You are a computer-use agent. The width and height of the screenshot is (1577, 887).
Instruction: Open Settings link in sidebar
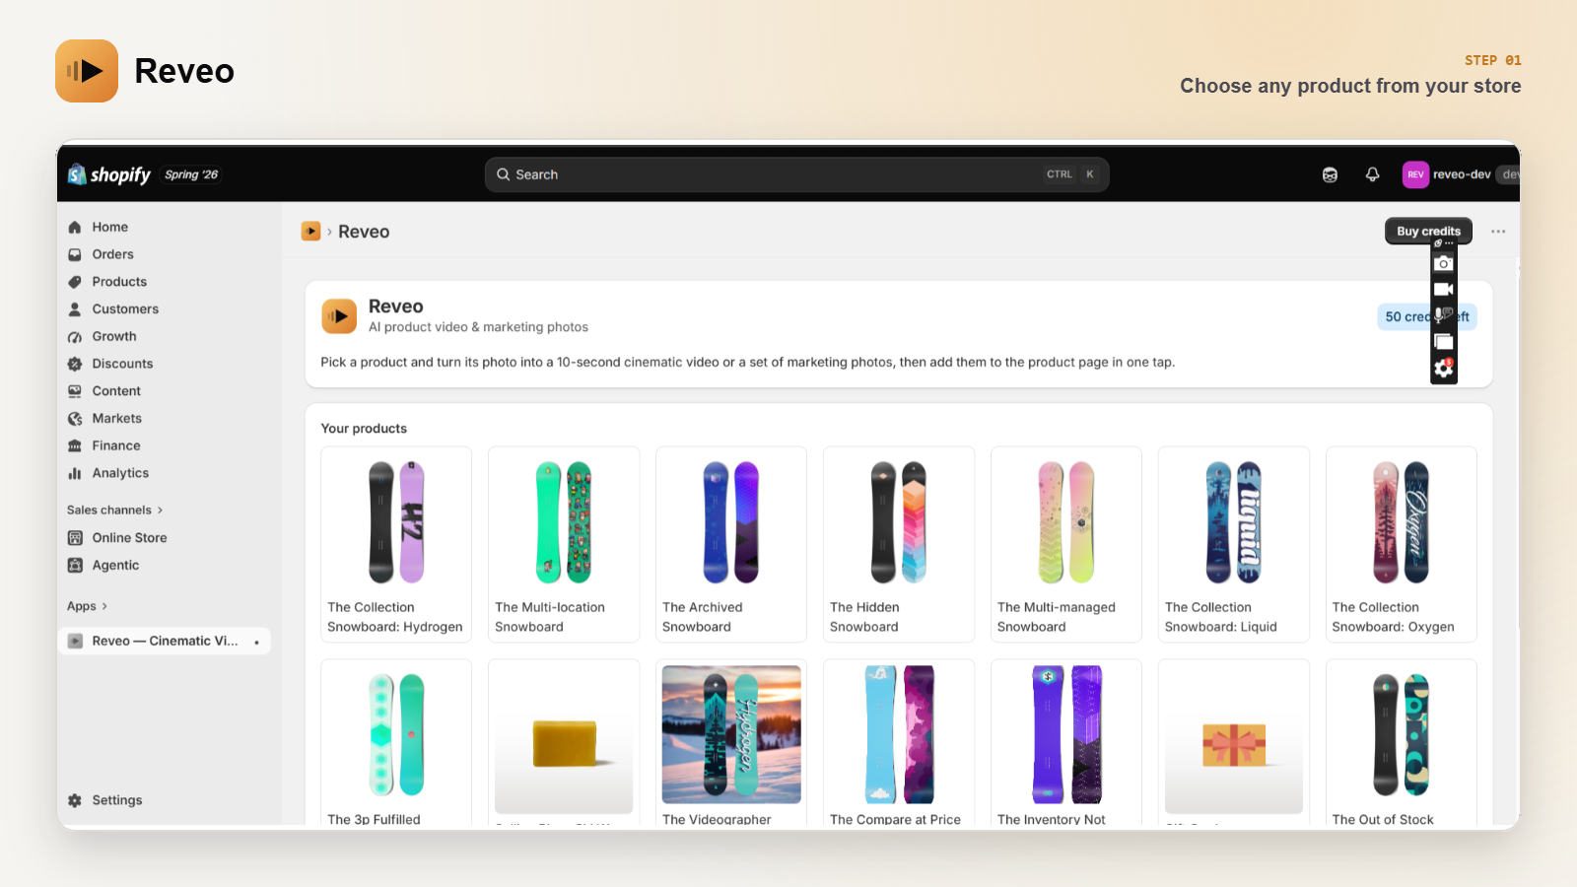[x=117, y=800]
